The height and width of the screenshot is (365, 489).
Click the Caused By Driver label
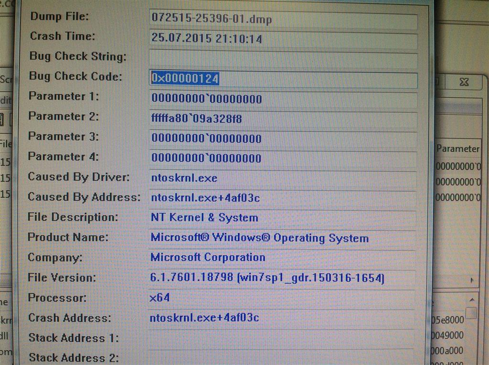click(79, 177)
